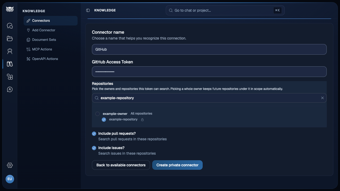Click the Include pull requests? label
Screen dimensions: 340x191
(117, 133)
